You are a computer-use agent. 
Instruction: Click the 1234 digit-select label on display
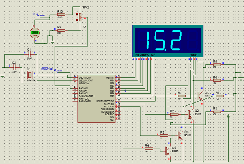point(194,55)
